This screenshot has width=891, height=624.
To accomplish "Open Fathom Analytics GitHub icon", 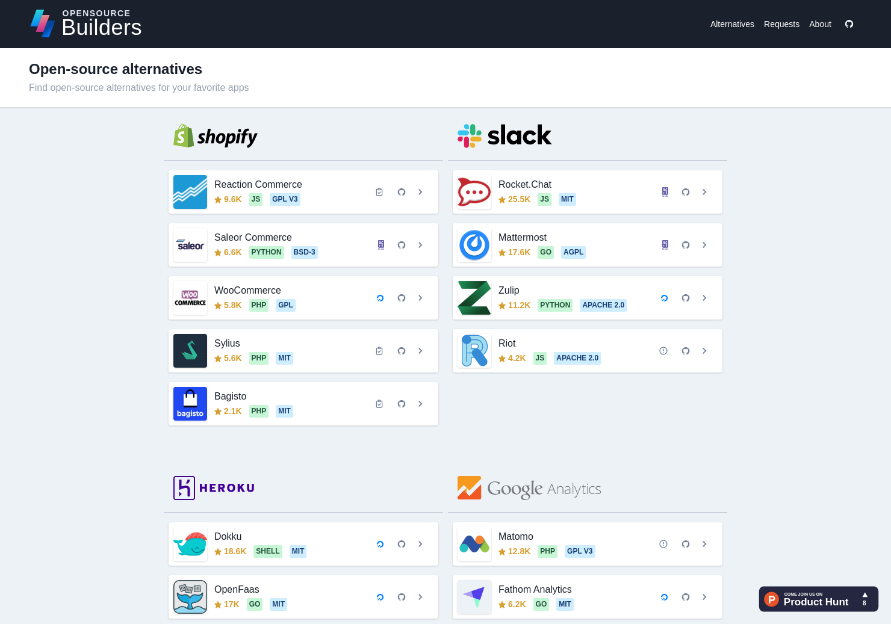I will [x=686, y=597].
